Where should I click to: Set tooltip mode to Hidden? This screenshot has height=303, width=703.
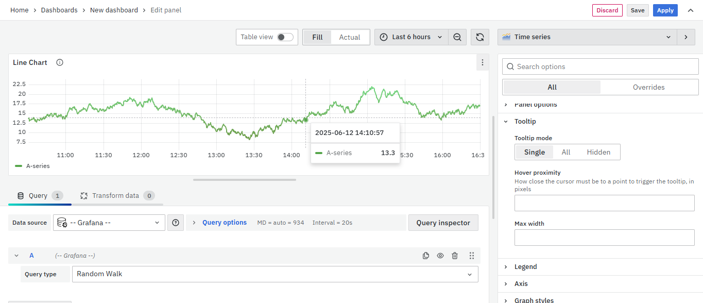(x=598, y=152)
